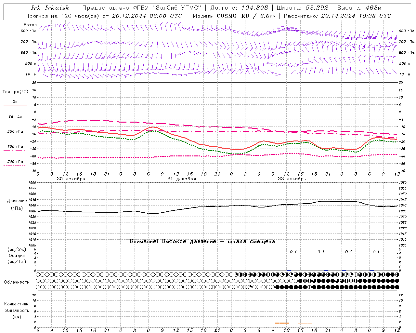This screenshot has width=416, height=333.
Task: Select the 'Прогноз на 120 часа(ов)' text
Action: pyautogui.click(x=62, y=16)
